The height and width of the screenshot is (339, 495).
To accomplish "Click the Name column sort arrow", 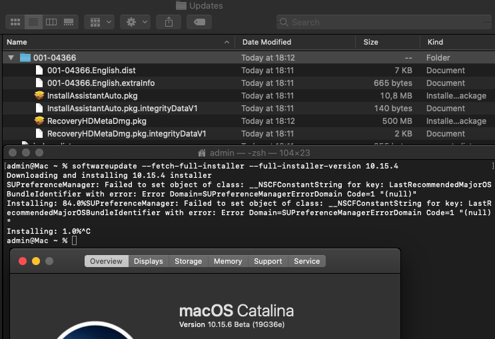I will click(227, 42).
